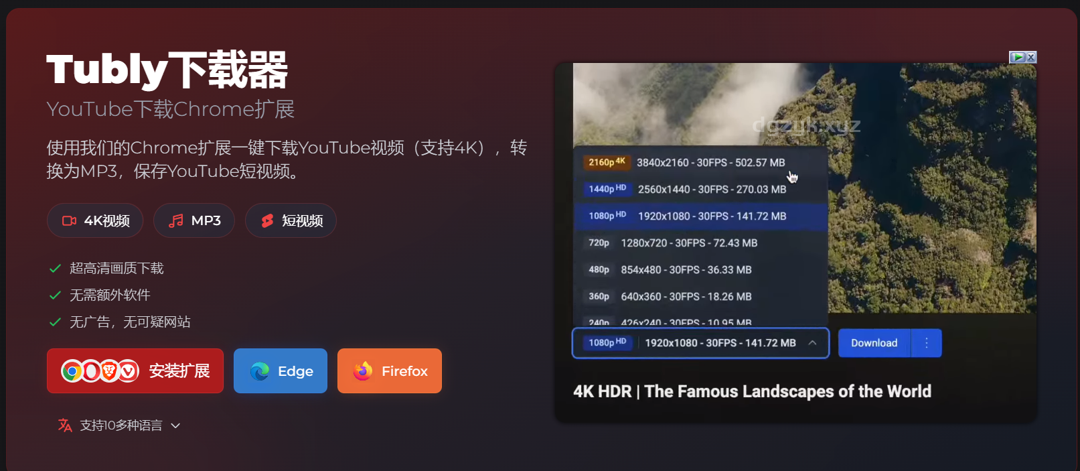Open the Edge extension button

281,371
